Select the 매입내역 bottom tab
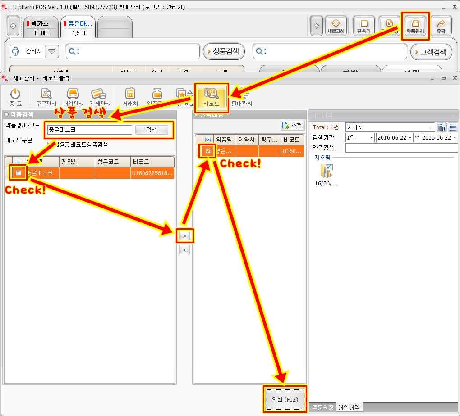Image resolution: width=460 pixels, height=416 pixels. click(349, 407)
